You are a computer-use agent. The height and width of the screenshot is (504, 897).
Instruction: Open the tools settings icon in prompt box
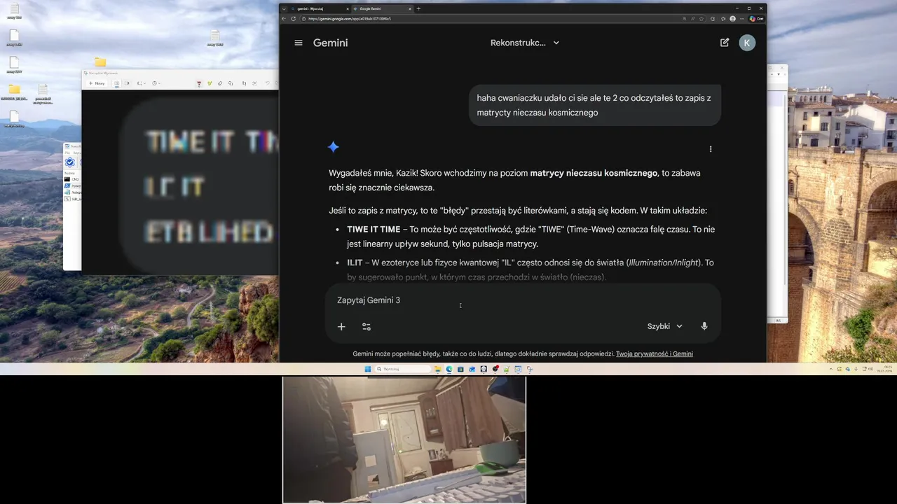pos(367,326)
